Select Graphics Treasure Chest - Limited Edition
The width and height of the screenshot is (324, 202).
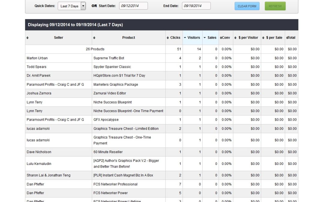126,129
